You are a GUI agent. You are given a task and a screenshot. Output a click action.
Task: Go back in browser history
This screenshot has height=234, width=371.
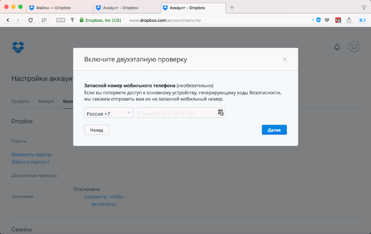[x=8, y=20]
